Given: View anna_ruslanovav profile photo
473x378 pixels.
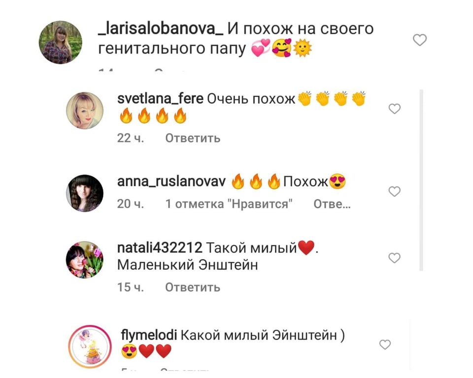Looking at the screenshot, I should point(85,193).
